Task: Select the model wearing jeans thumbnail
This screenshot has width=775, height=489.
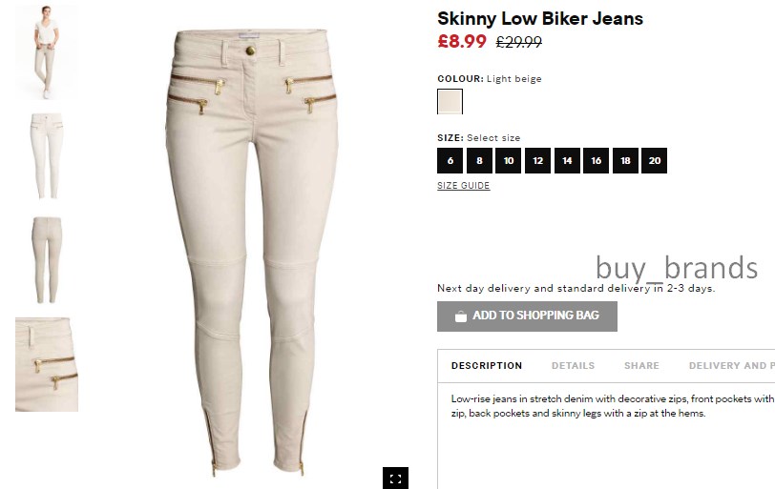Action: (47, 52)
